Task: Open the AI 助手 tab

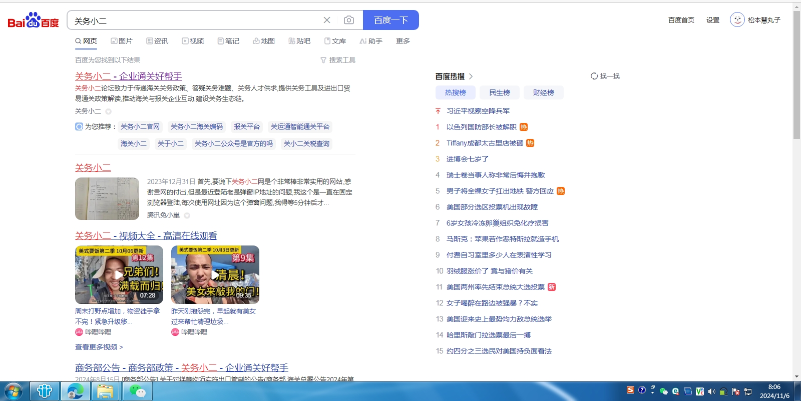Action: click(x=371, y=41)
